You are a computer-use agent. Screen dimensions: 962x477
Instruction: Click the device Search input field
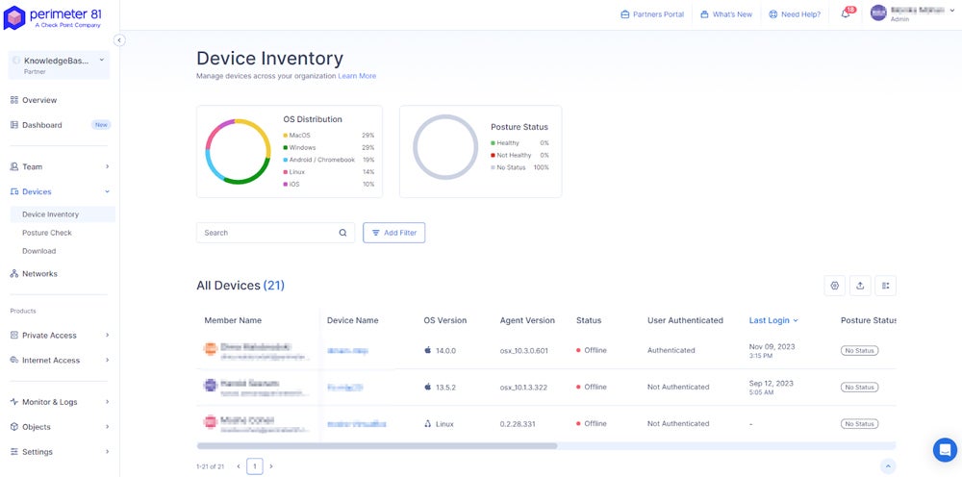[x=265, y=233]
